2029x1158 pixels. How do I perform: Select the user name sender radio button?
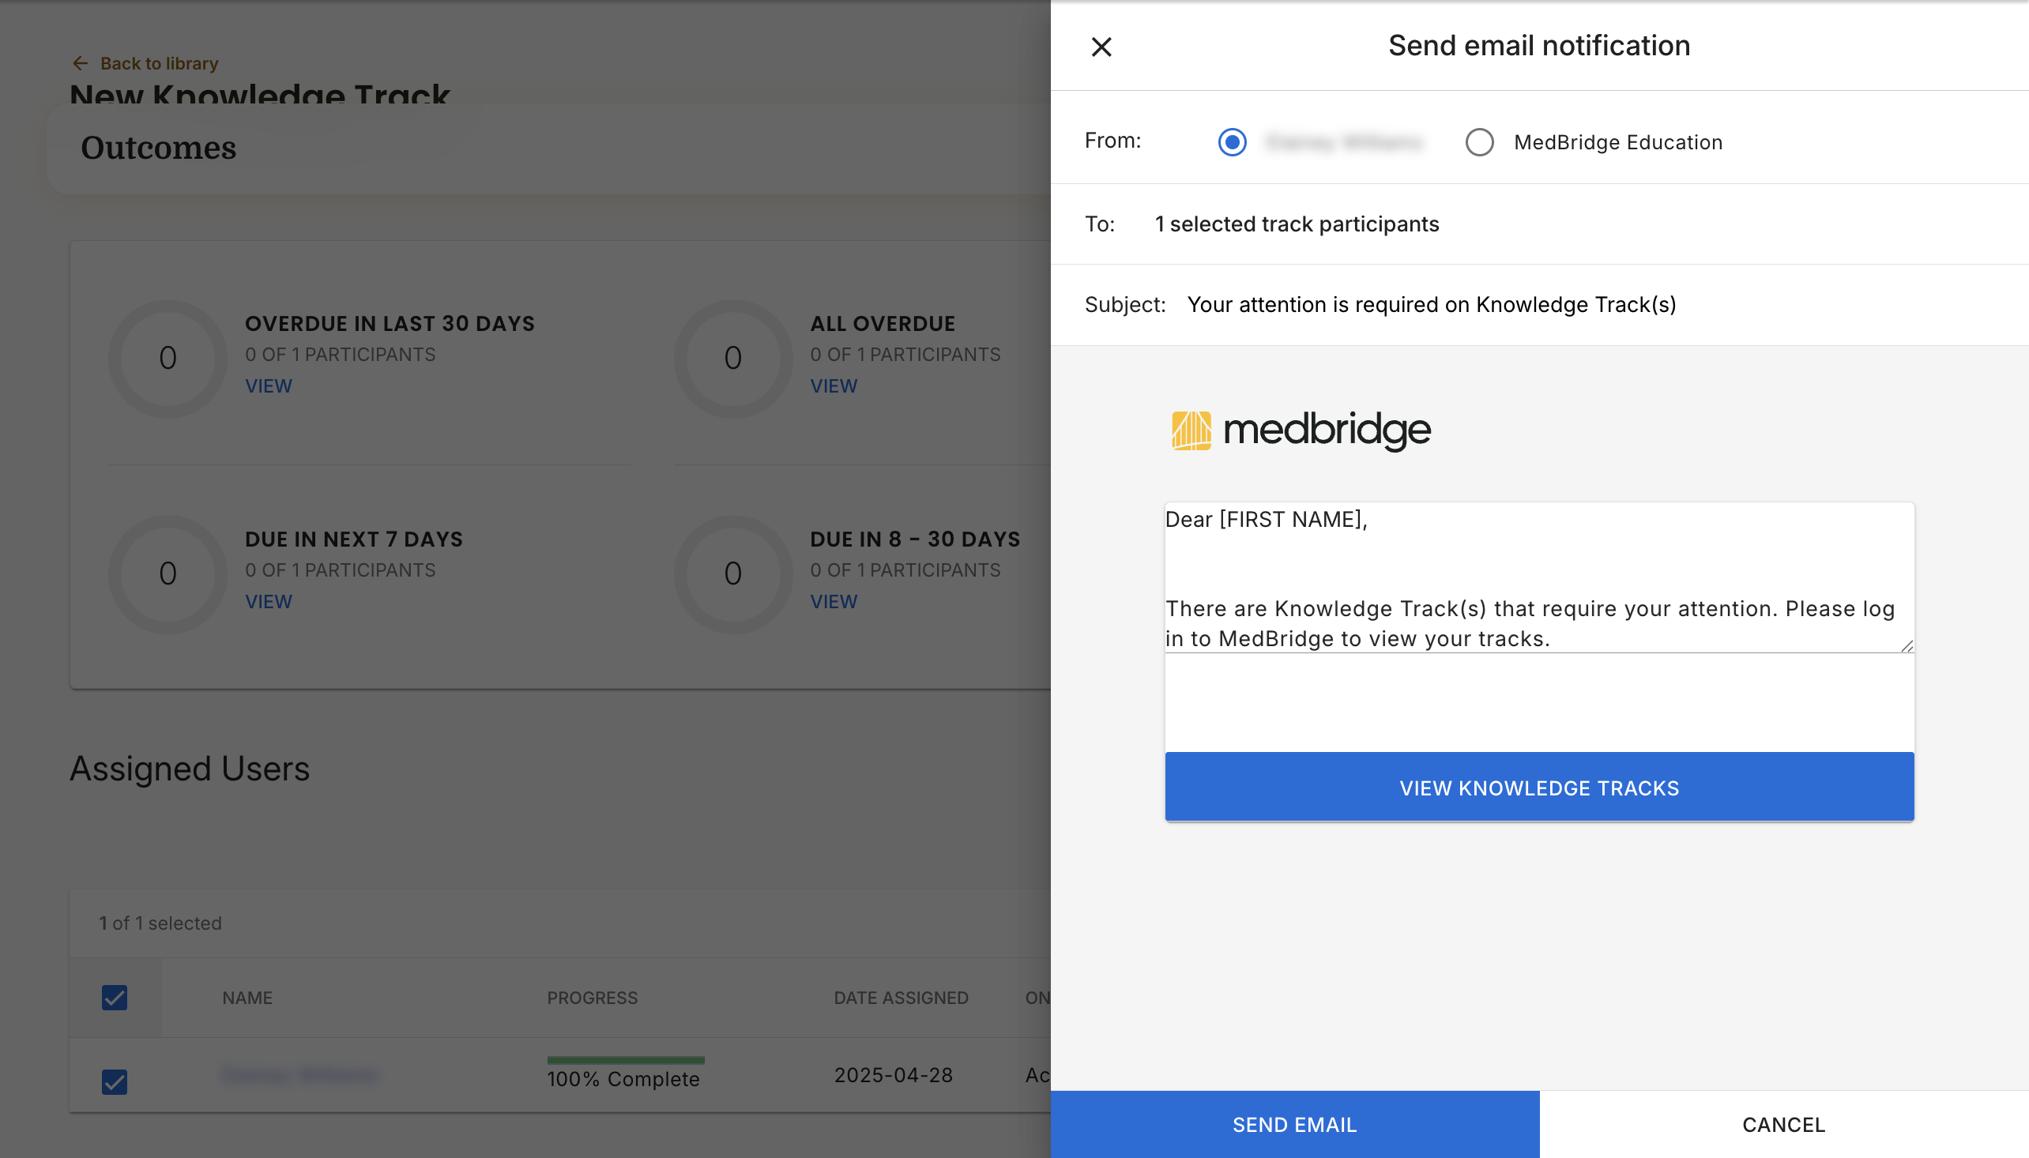coord(1232,142)
